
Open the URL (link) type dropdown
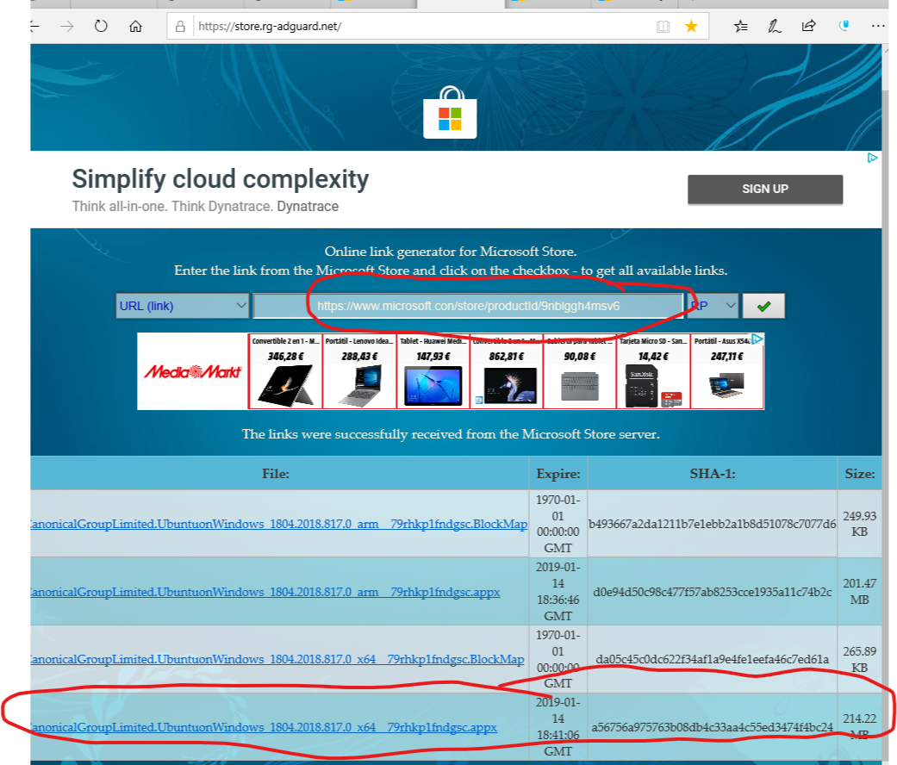click(183, 306)
